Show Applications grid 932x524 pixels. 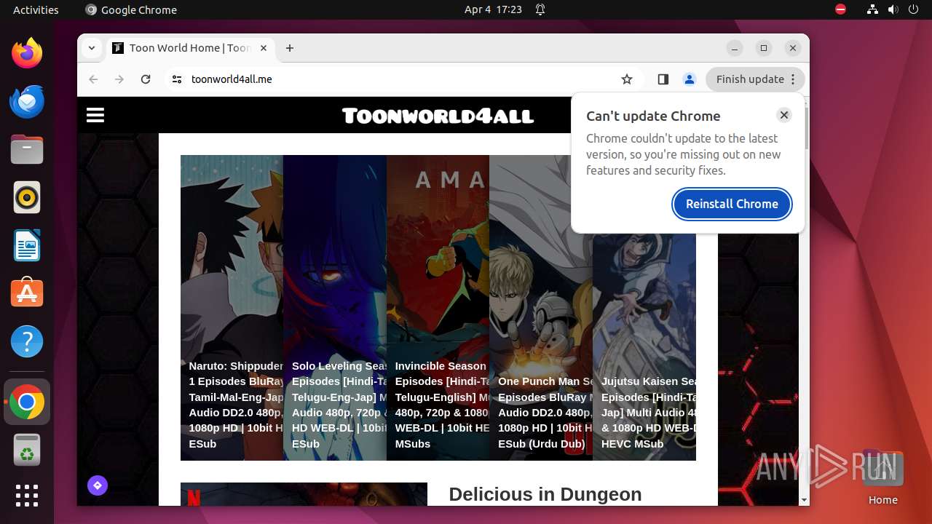pos(27,496)
